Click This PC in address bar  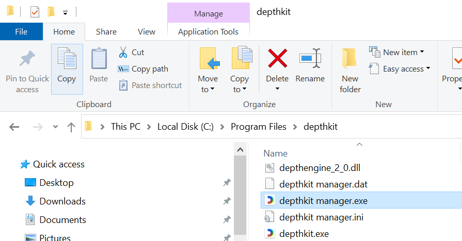click(125, 126)
